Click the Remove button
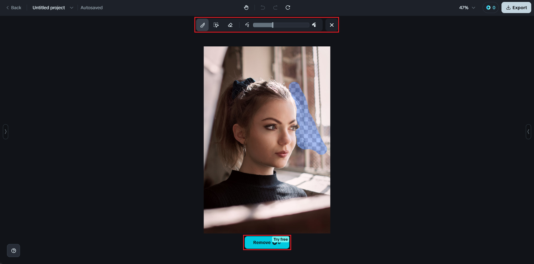 click(267, 242)
